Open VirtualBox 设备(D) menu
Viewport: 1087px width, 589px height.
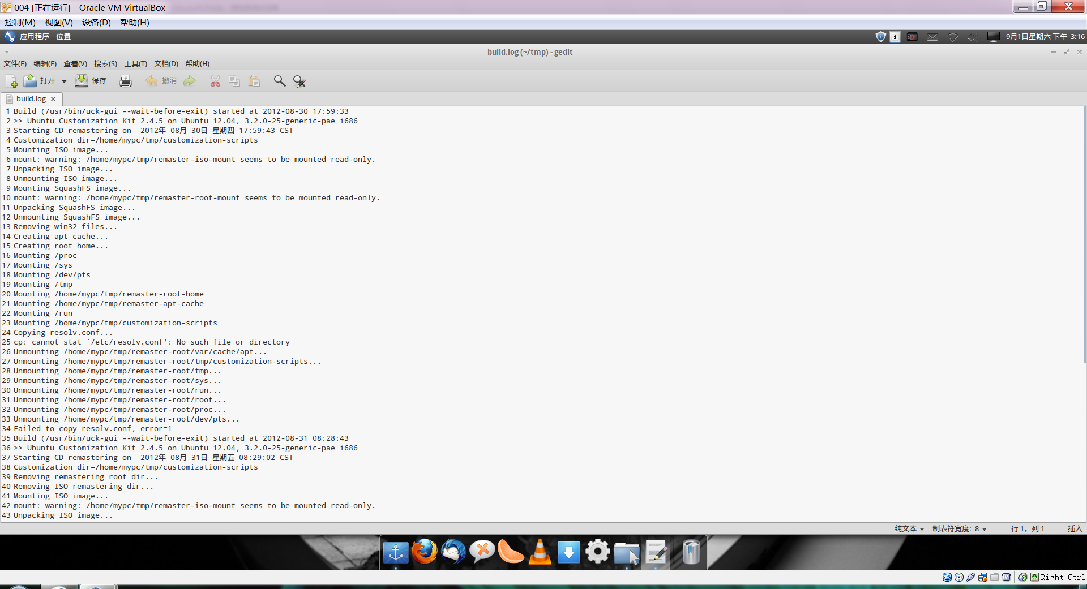(96, 23)
